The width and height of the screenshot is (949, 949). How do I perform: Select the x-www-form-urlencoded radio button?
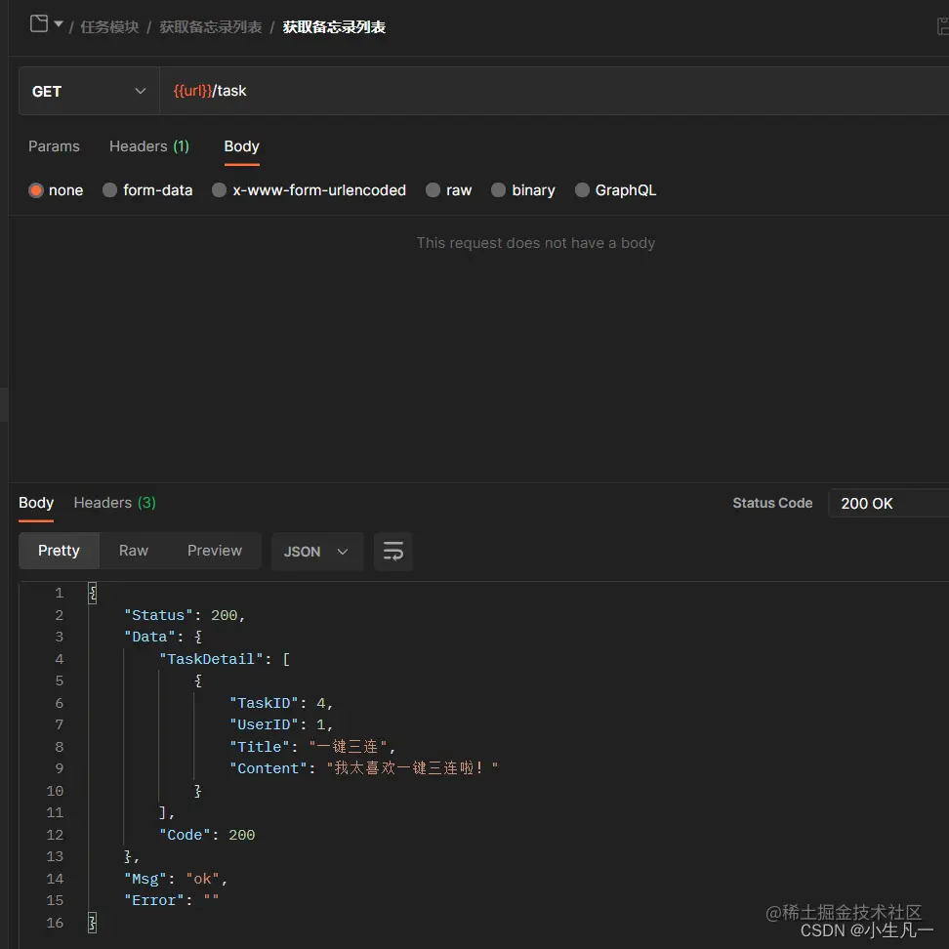219,190
